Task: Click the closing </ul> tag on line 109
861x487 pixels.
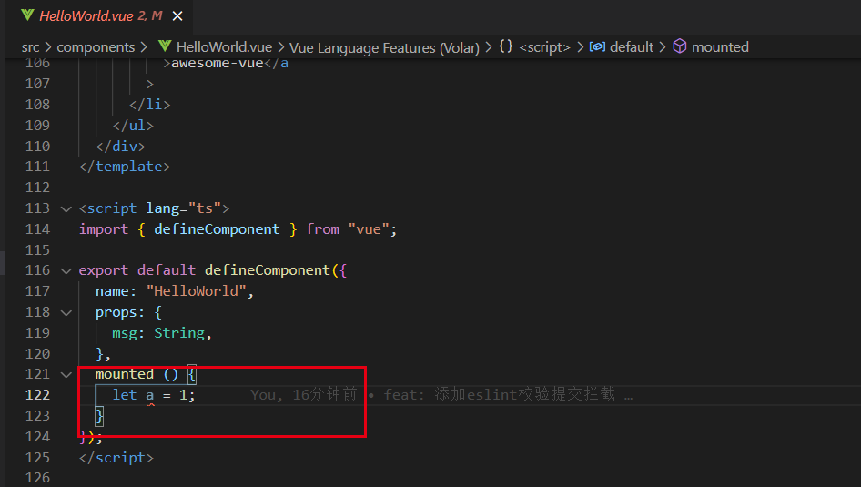Action: [133, 126]
